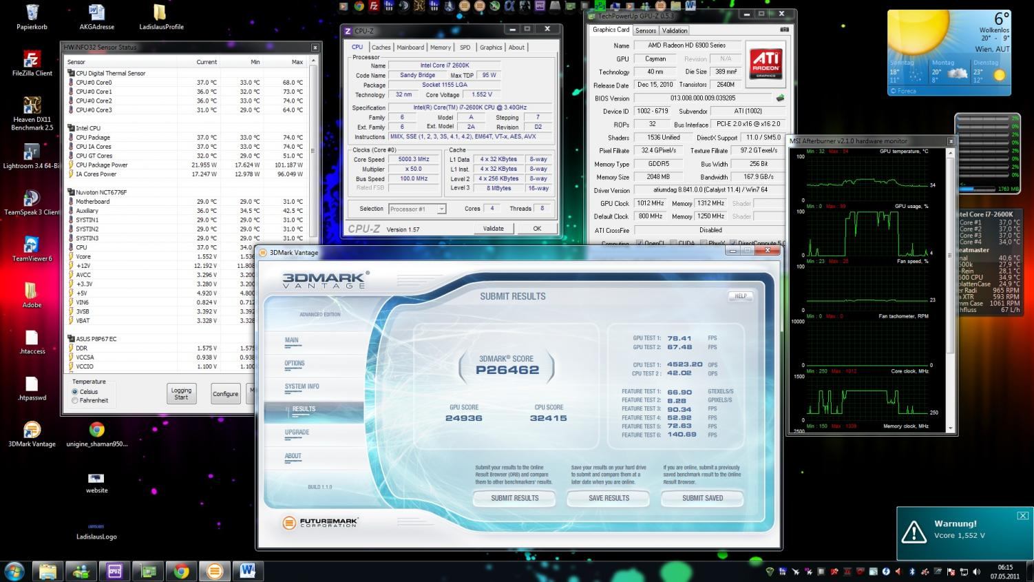Click the Chrome icon in the top dock
This screenshot has height=582, width=1034.
tap(359, 6)
